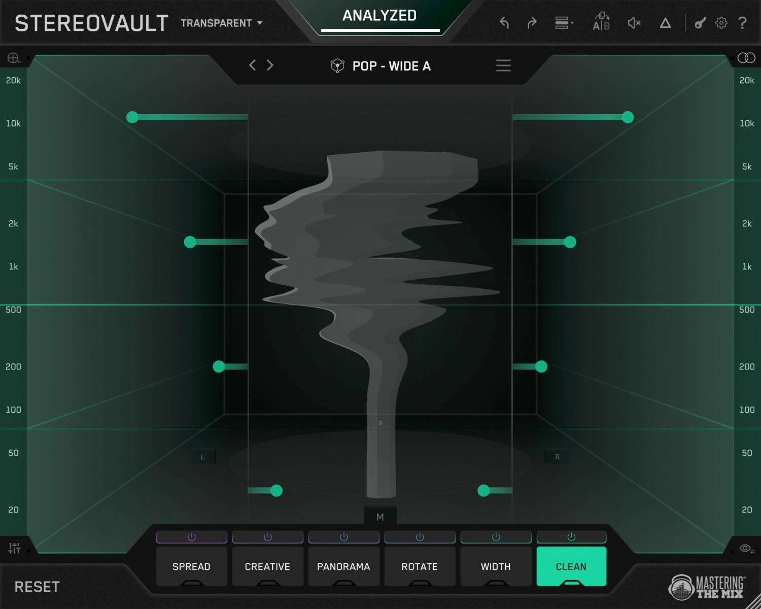761x609 pixels.
Task: Click the R channel label
Action: [x=558, y=457]
